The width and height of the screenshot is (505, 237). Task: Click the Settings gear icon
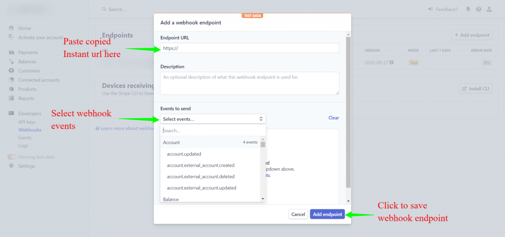tap(11, 166)
